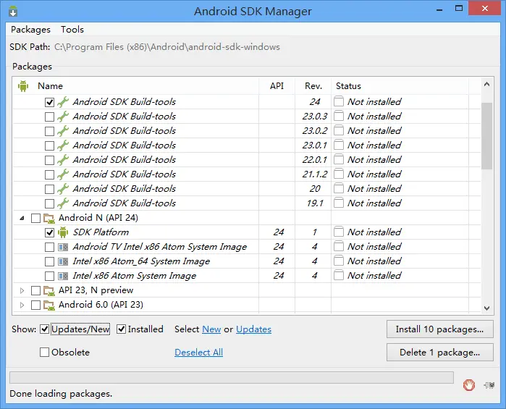506x409 pixels.
Task: Click the folder icon for Android 6.0 (API 23)
Action: coord(49,305)
